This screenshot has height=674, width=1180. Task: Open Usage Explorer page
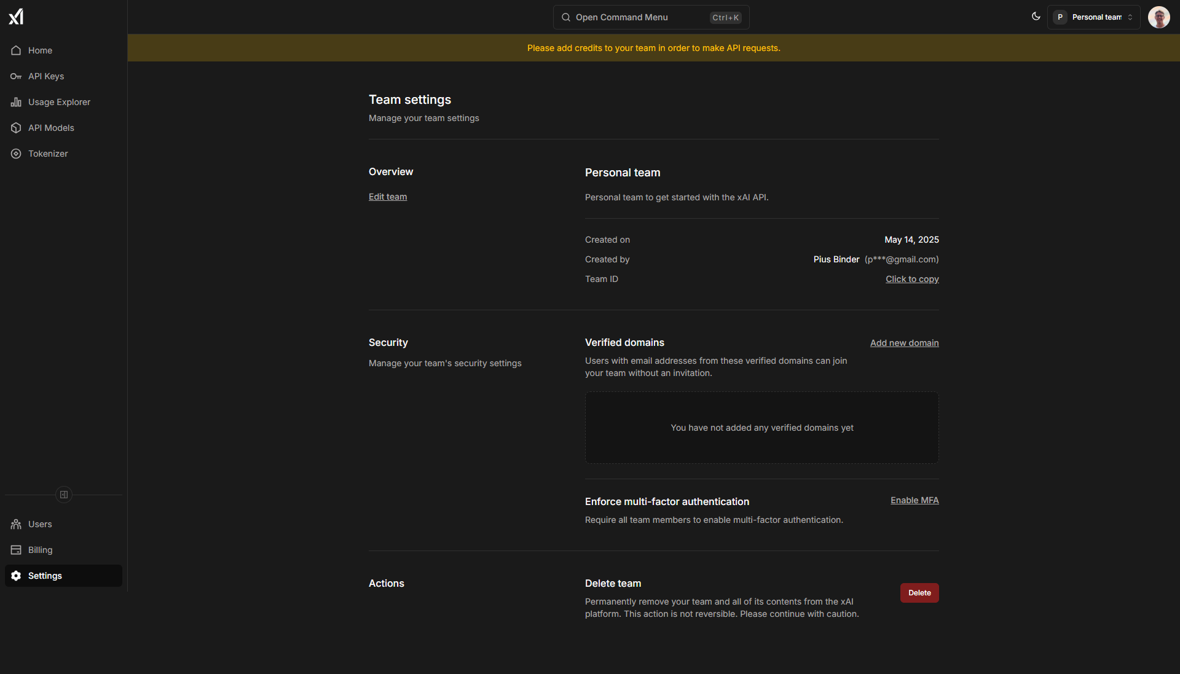[x=59, y=102]
